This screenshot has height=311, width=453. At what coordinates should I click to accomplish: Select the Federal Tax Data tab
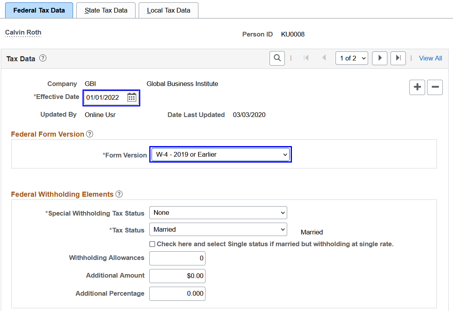click(x=39, y=10)
